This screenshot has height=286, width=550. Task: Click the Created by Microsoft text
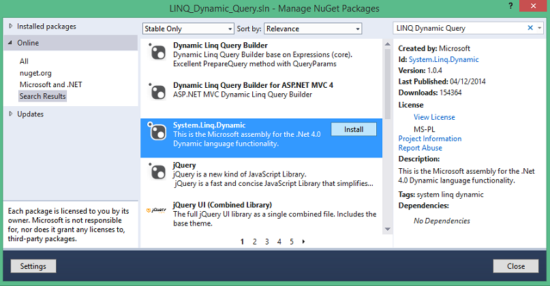tap(434, 48)
